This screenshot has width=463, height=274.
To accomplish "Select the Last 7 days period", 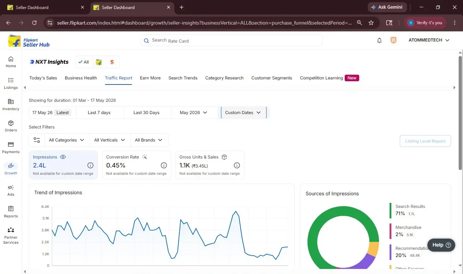I will (99, 113).
